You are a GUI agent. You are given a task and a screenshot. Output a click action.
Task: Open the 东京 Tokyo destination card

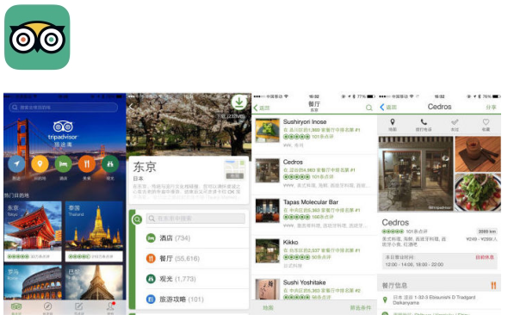pyautogui.click(x=33, y=231)
